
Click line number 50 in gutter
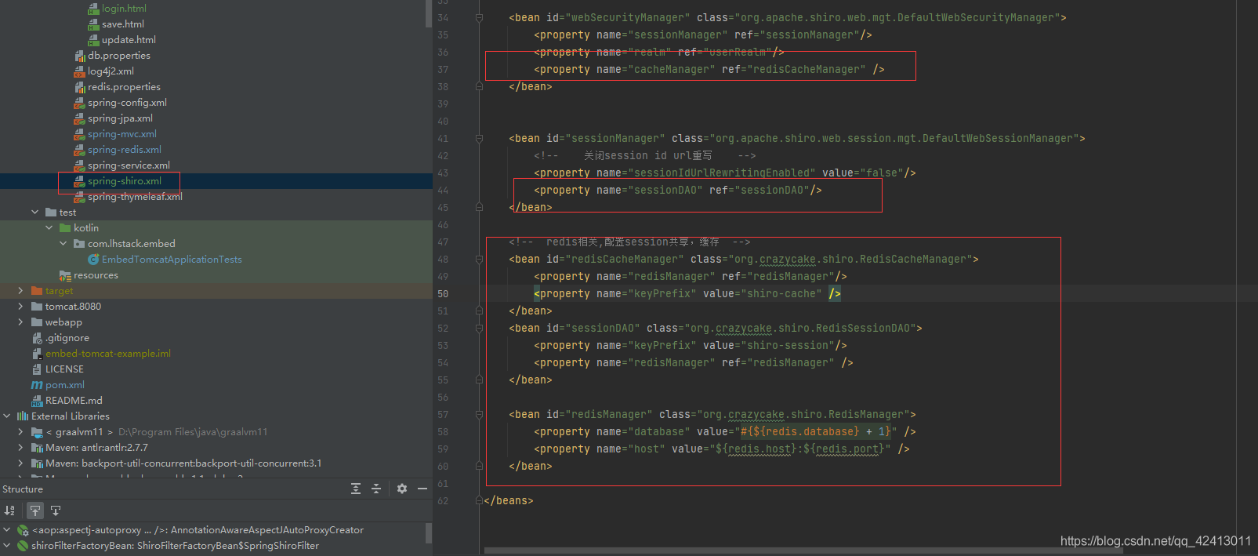(x=443, y=294)
